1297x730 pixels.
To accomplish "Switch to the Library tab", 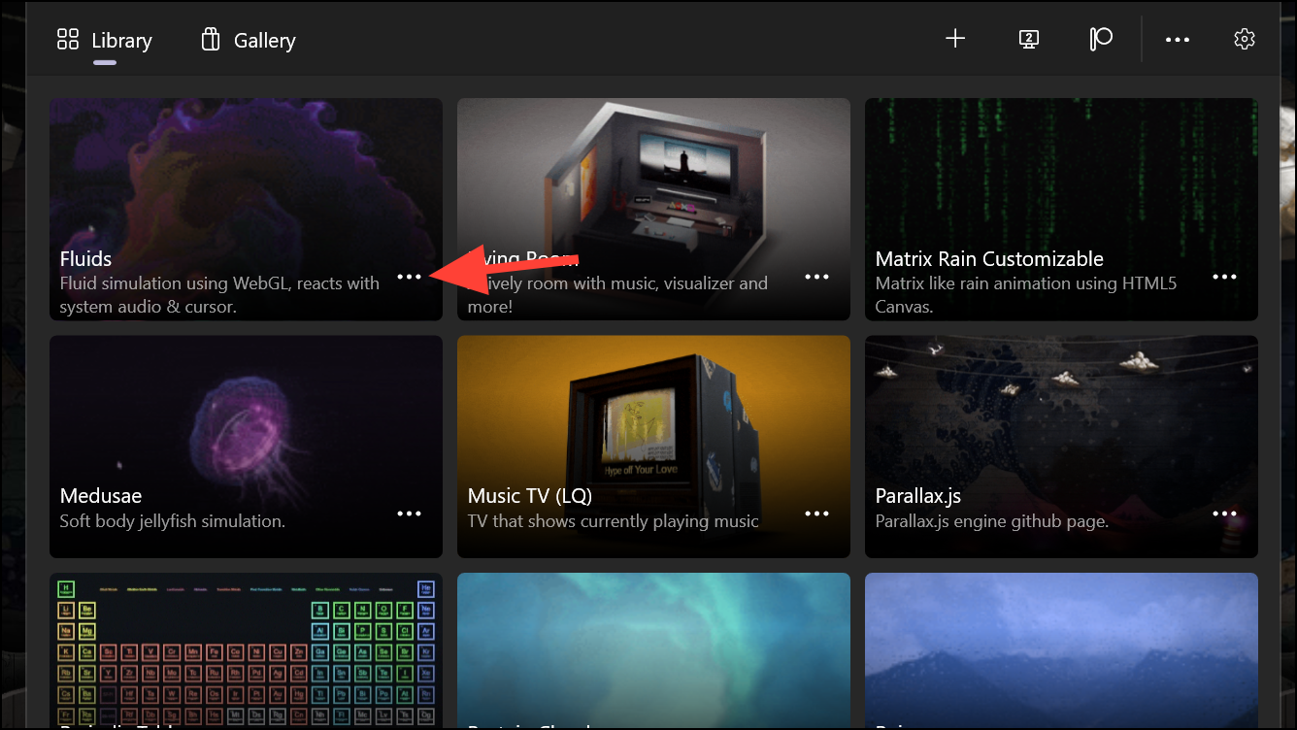I will (x=105, y=41).
